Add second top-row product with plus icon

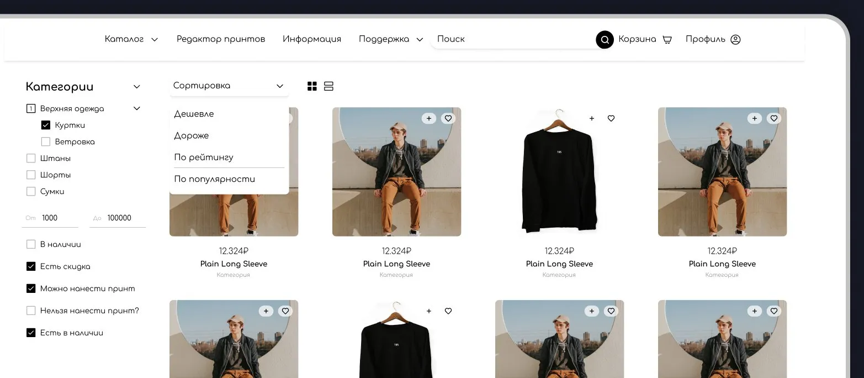429,118
